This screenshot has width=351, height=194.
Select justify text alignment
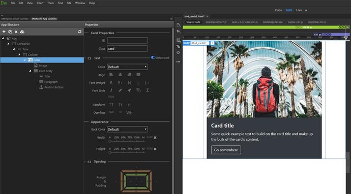138,75
